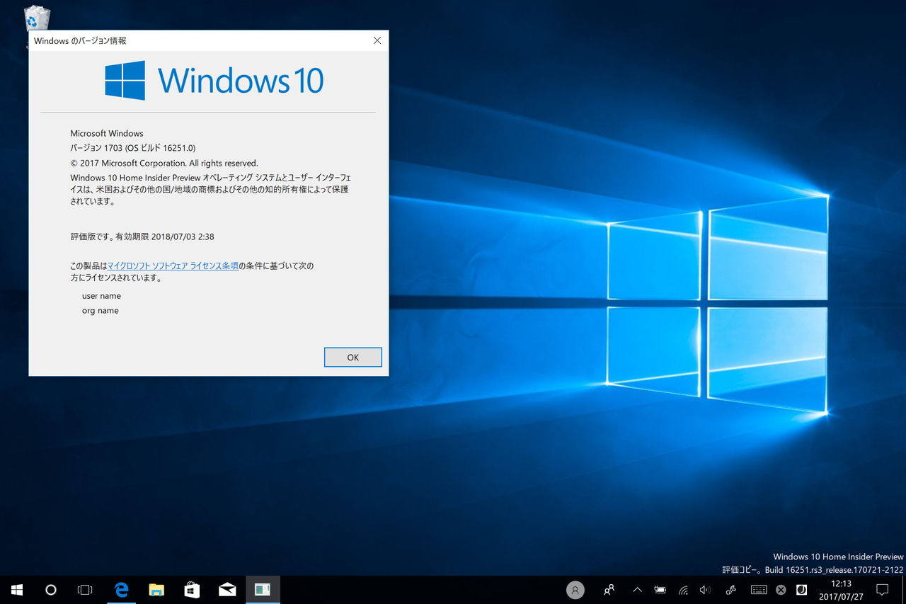Launch the Microsoft Store app

[x=192, y=589]
